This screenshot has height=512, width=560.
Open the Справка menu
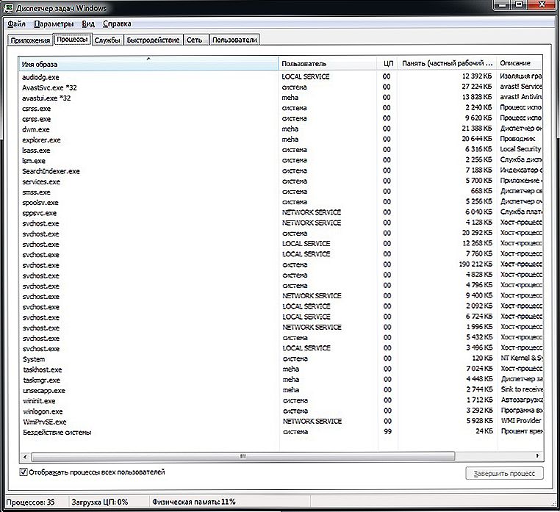(x=116, y=24)
